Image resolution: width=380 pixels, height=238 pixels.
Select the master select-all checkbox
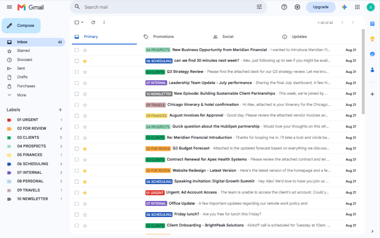pos(77,22)
